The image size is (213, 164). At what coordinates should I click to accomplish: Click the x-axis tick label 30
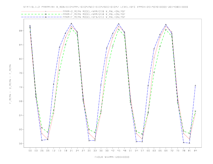[89, 151]
